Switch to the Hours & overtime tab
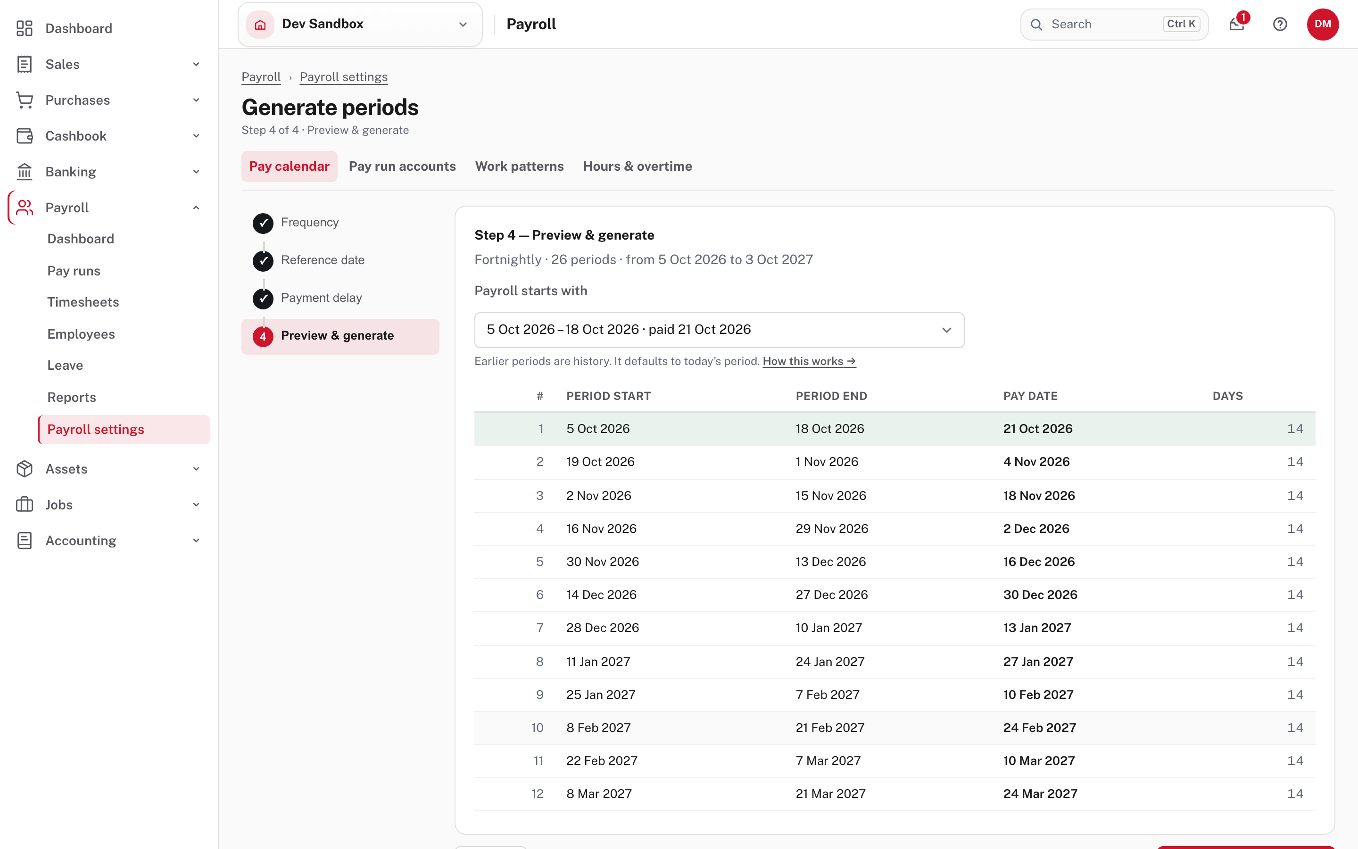 click(x=637, y=166)
